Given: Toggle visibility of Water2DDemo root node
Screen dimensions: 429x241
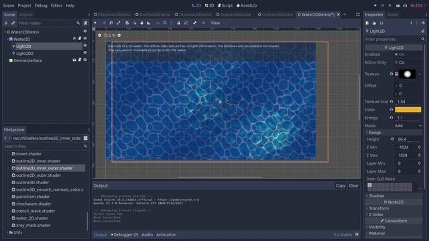Looking at the screenshot, I should [x=85, y=31].
